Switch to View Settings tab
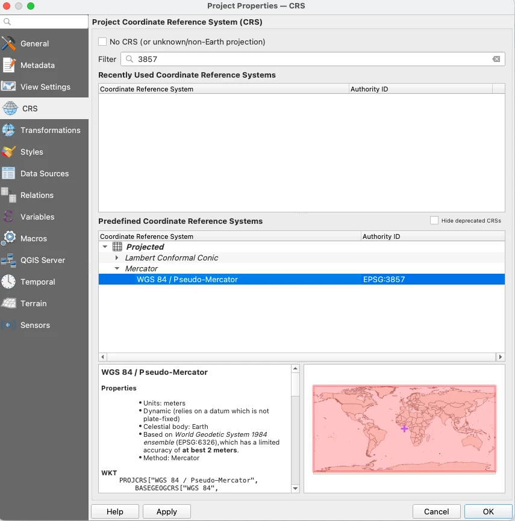 (x=44, y=87)
